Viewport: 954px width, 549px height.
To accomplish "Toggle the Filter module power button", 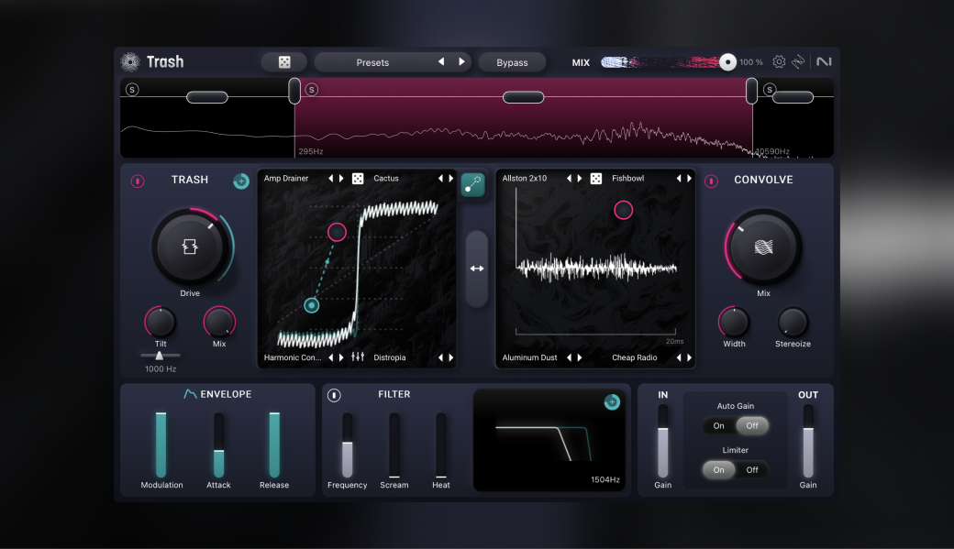I will [334, 395].
